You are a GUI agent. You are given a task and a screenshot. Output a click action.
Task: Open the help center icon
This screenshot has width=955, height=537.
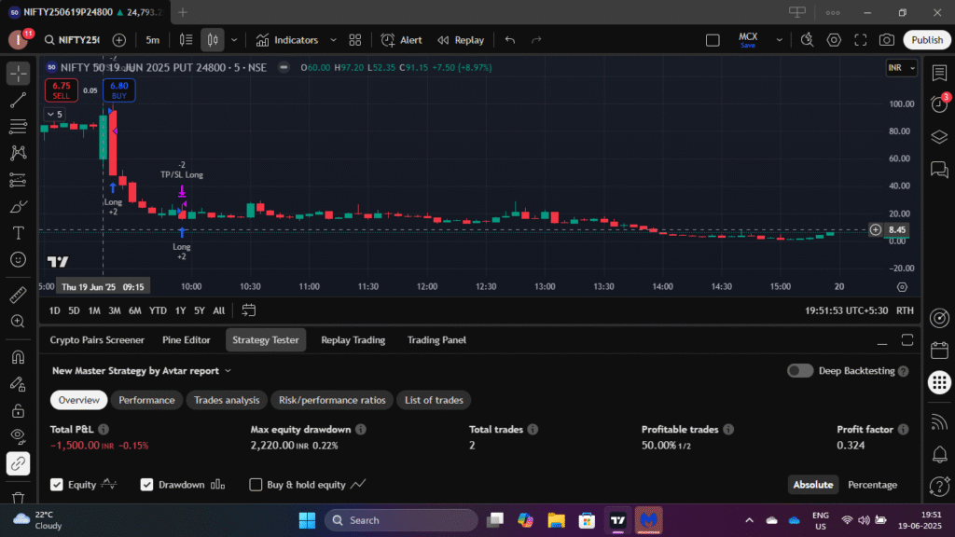click(939, 486)
